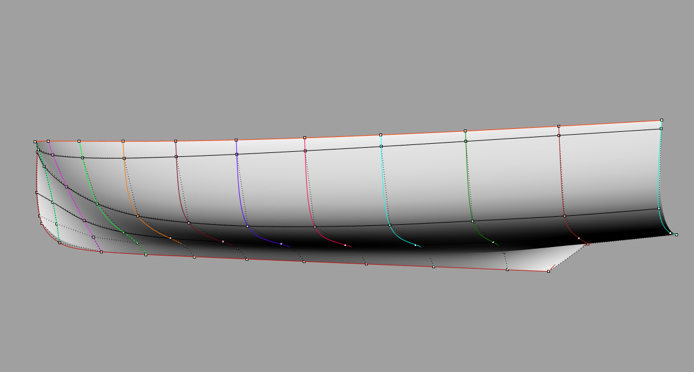Image resolution: width=694 pixels, height=372 pixels.
Task: Pick the control point at the bow tip on the sheer
Action: (x=35, y=141)
